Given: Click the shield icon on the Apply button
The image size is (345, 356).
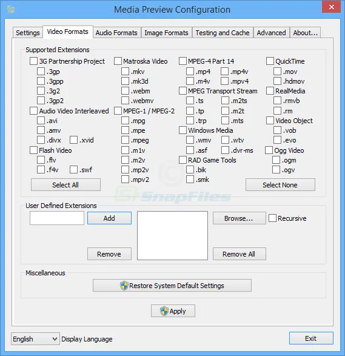Looking at the screenshot, I should 164,311.
